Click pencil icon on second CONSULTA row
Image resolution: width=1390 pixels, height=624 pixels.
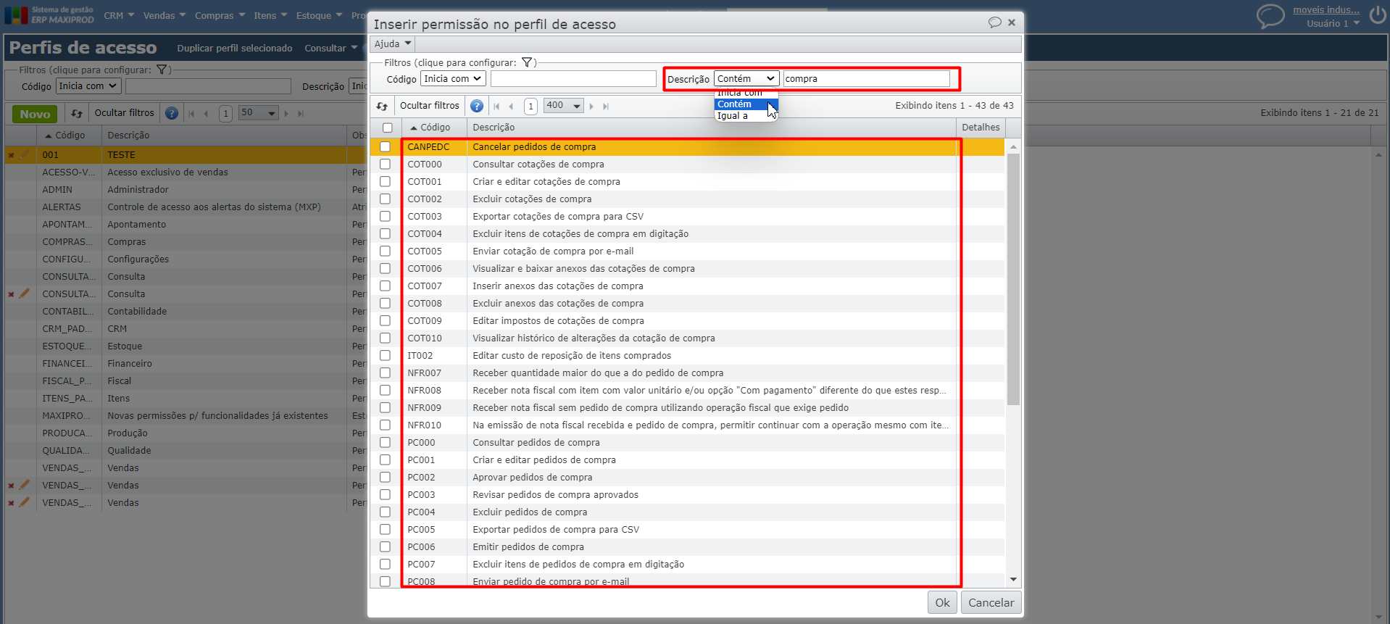point(25,294)
